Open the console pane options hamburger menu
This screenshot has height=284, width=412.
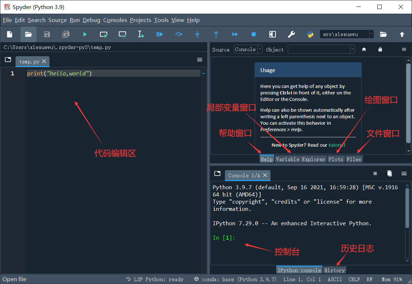404,173
